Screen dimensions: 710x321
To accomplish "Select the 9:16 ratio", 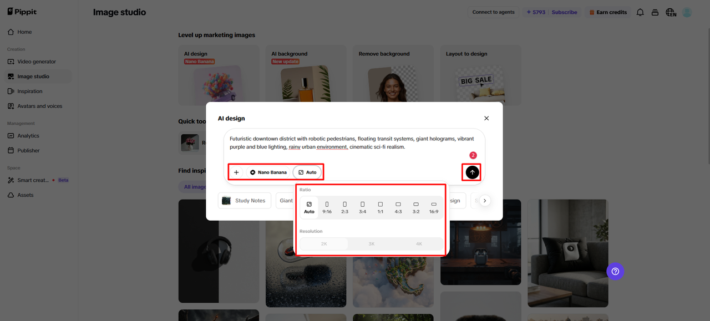I will [327, 207].
